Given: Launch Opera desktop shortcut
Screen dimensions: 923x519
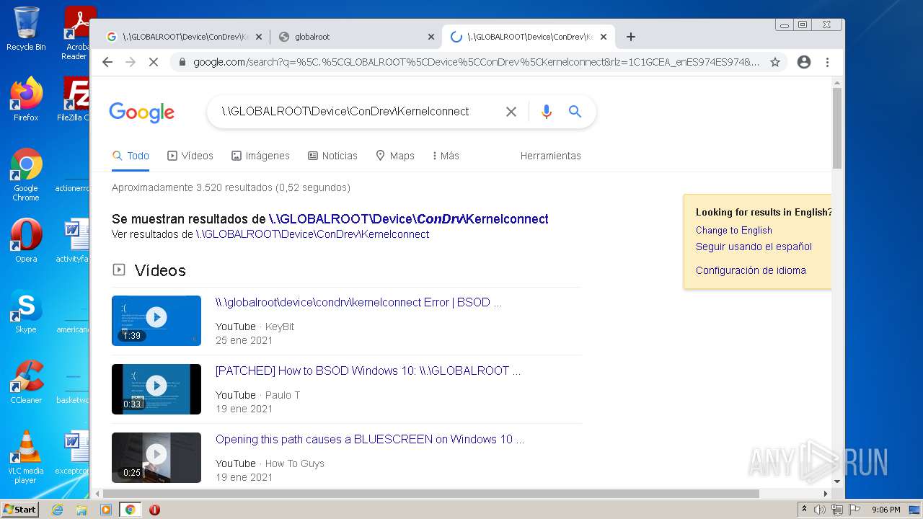Looking at the screenshot, I should pos(26,240).
